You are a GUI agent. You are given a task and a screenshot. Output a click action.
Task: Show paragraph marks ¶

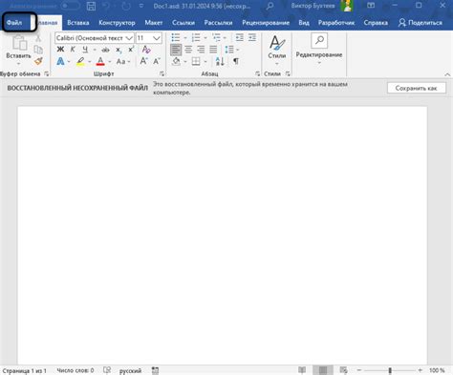(236, 61)
